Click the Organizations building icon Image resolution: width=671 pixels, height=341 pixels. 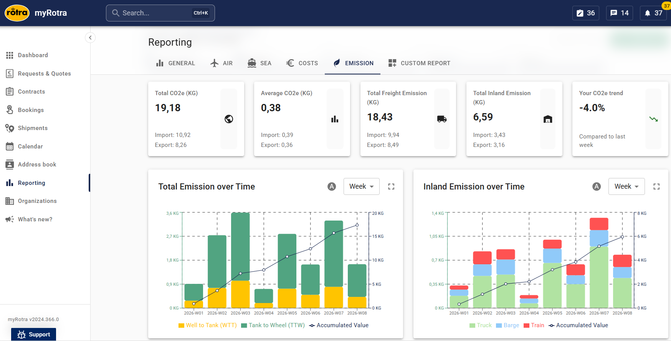(10, 201)
